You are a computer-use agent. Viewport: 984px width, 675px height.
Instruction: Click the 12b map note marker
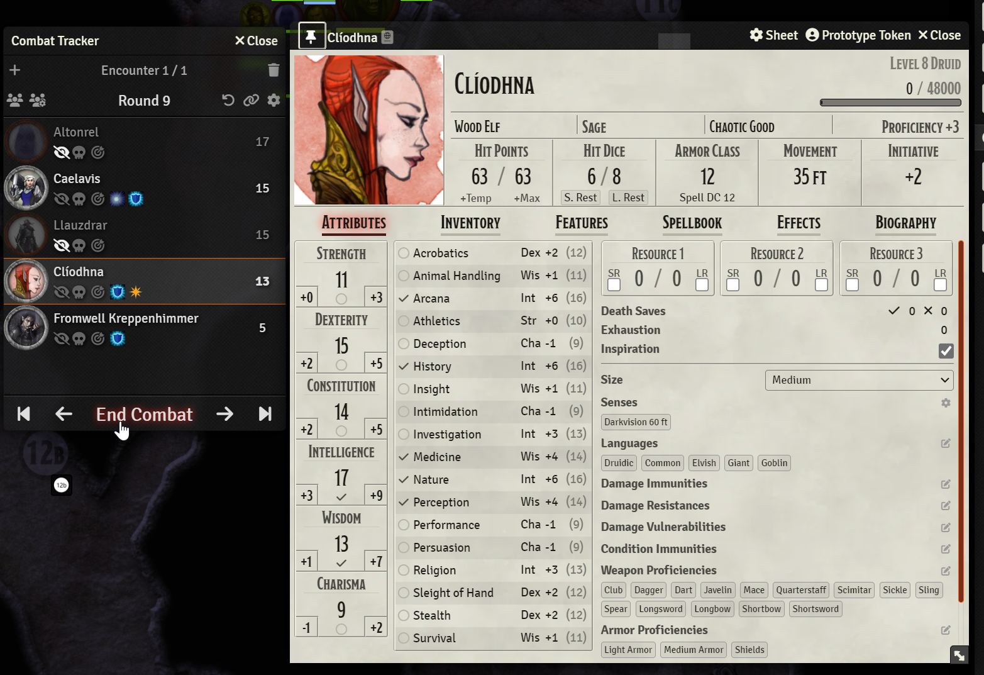(62, 485)
